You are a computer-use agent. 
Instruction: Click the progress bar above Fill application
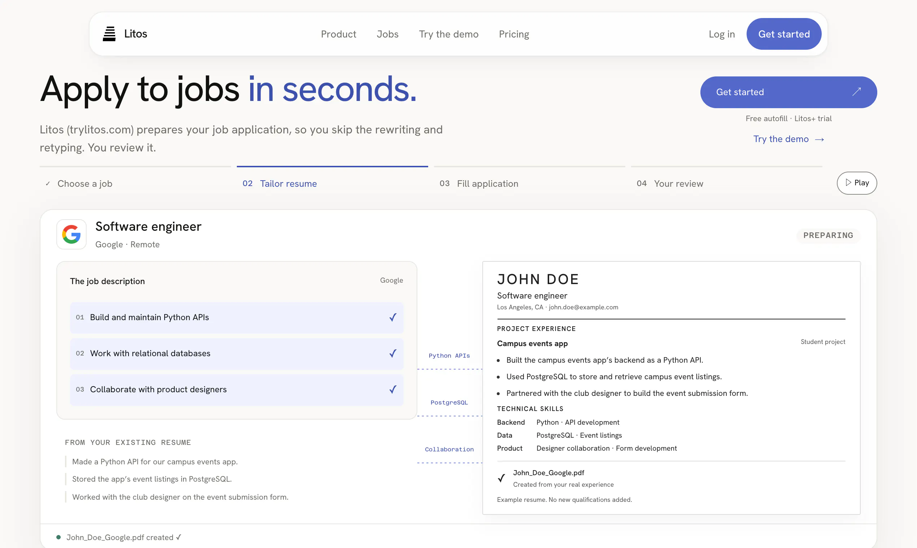point(530,167)
